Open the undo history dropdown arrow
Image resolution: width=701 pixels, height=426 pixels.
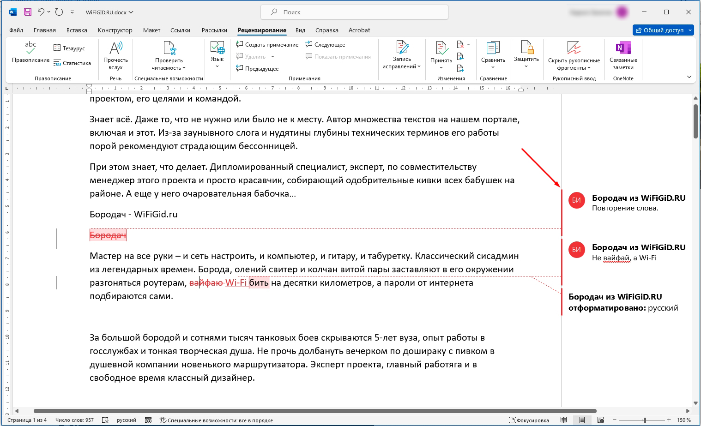(x=48, y=12)
